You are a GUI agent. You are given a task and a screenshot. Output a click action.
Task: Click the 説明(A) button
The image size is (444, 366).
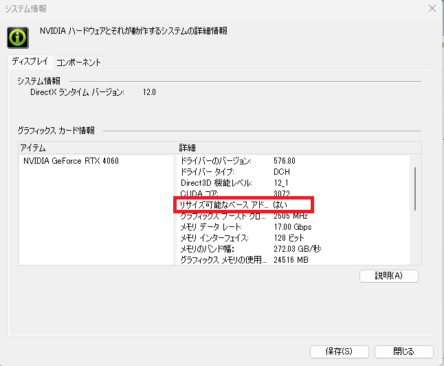pos(389,276)
